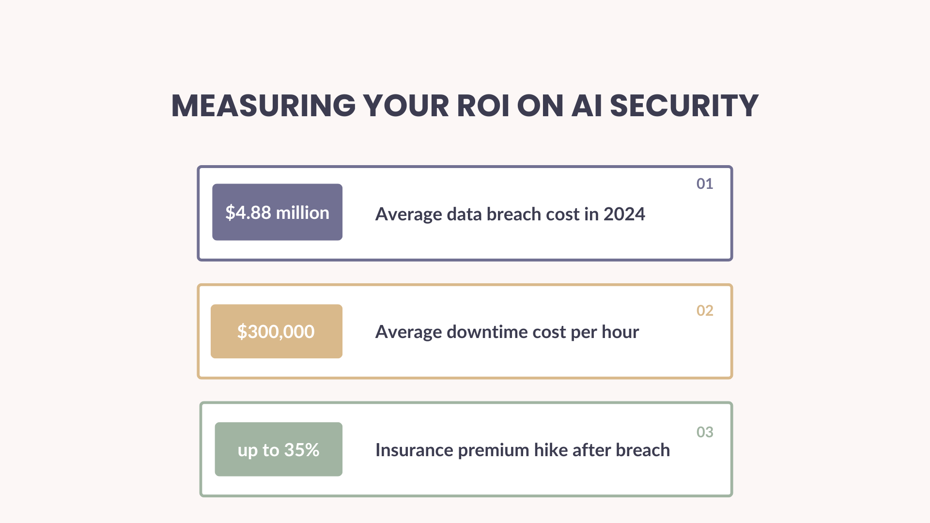
Task: Click the "01" card number
Action: click(x=705, y=184)
